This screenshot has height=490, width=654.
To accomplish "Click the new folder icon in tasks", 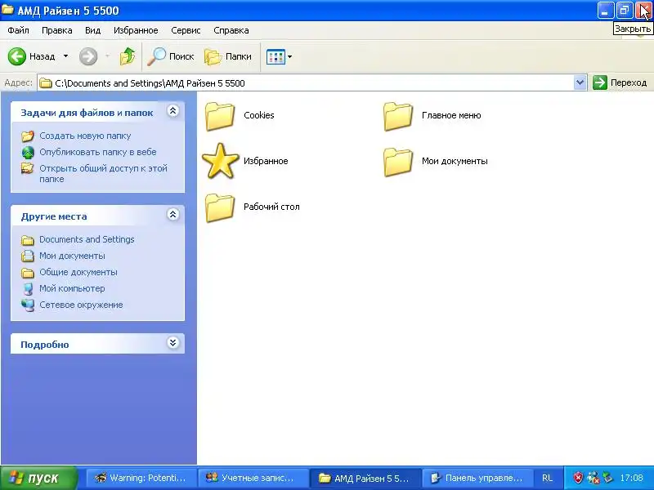I will click(x=28, y=136).
